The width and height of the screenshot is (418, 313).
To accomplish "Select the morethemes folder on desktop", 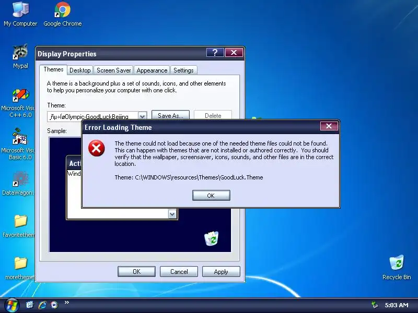I will pos(20,268).
